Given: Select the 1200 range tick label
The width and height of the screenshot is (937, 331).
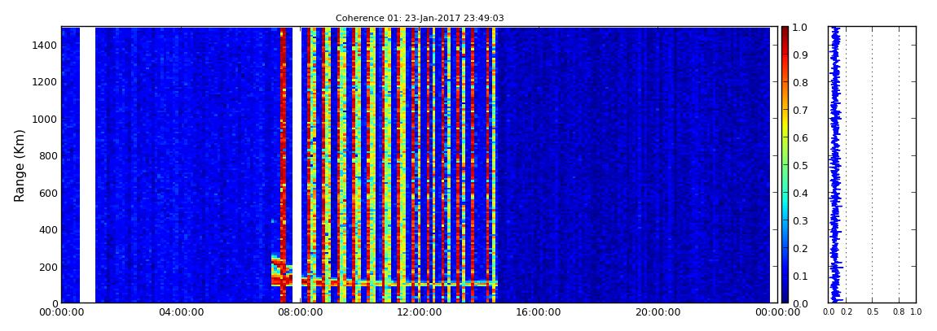Looking at the screenshot, I should (44, 82).
